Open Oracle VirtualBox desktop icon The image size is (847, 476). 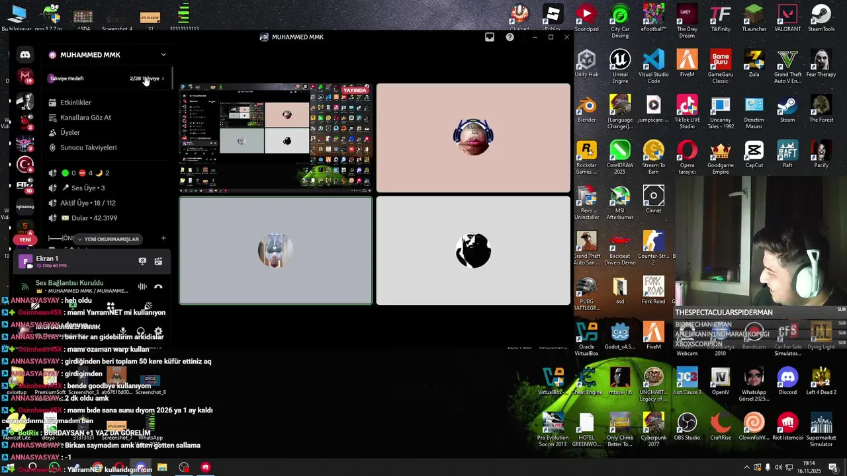(586, 338)
